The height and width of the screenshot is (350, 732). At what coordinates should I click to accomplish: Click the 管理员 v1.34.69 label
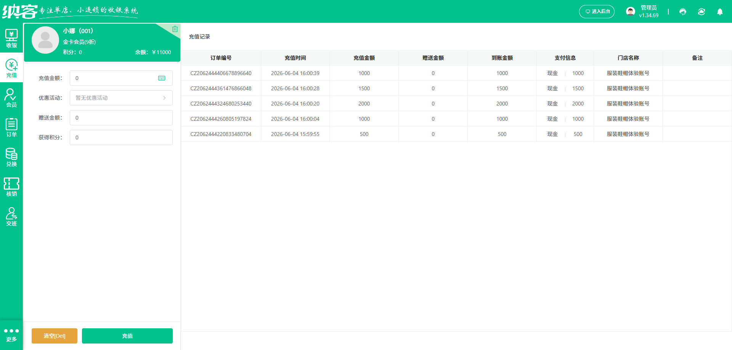point(649,11)
